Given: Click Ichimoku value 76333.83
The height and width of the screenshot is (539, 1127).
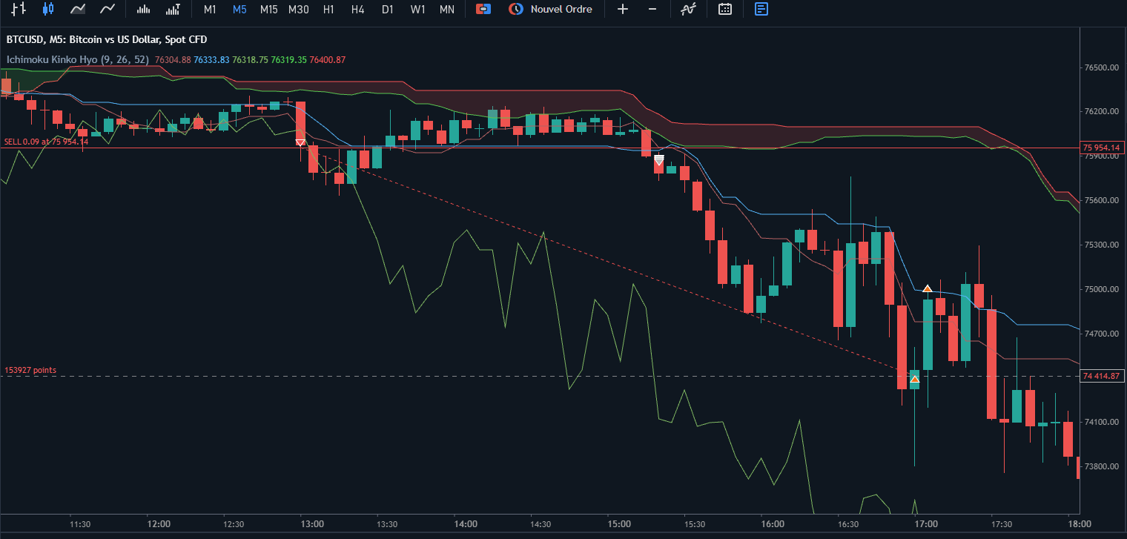Looking at the screenshot, I should click(x=211, y=59).
